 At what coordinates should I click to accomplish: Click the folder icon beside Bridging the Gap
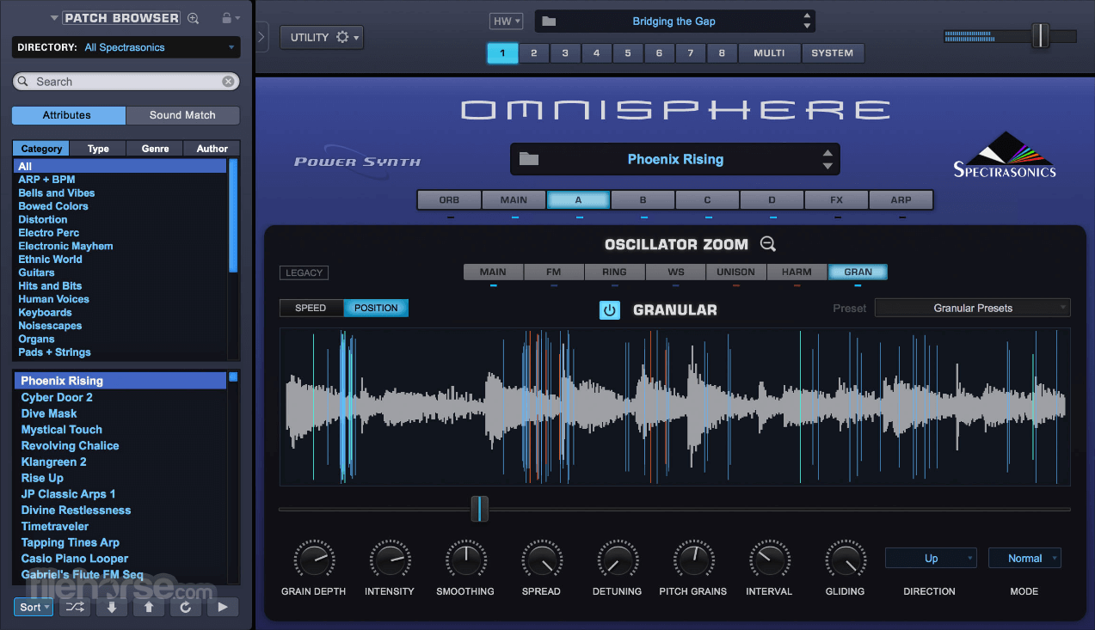(549, 21)
